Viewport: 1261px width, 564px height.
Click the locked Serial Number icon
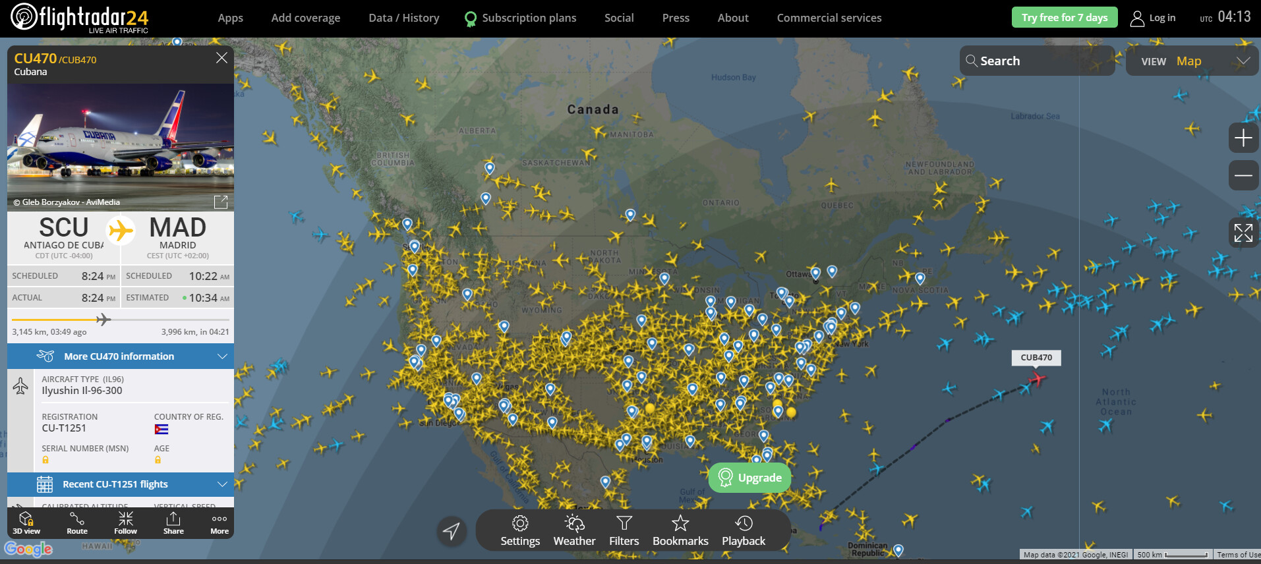pos(45,460)
